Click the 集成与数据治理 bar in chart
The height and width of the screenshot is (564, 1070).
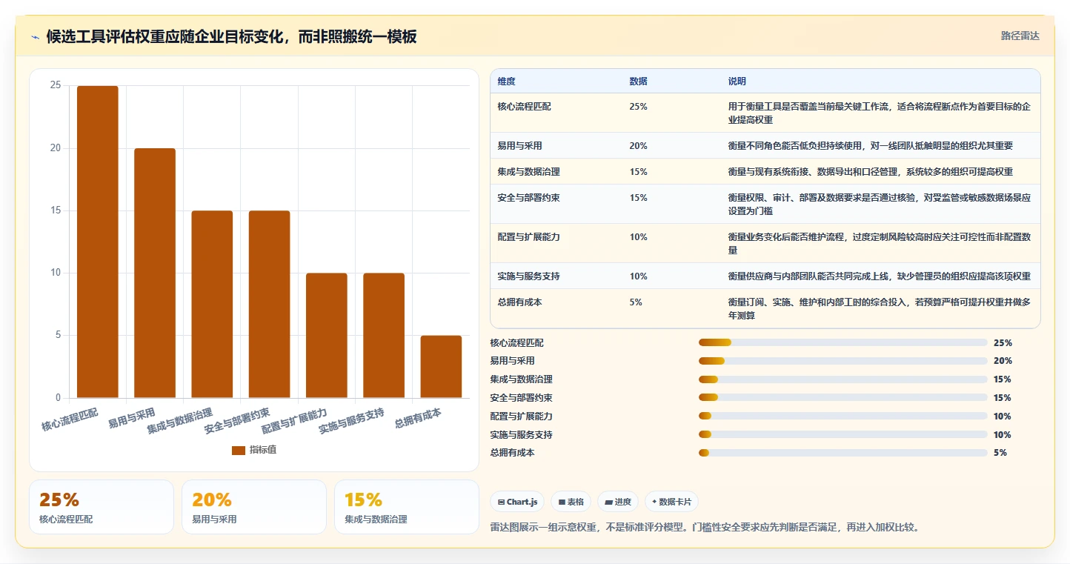pyautogui.click(x=212, y=304)
